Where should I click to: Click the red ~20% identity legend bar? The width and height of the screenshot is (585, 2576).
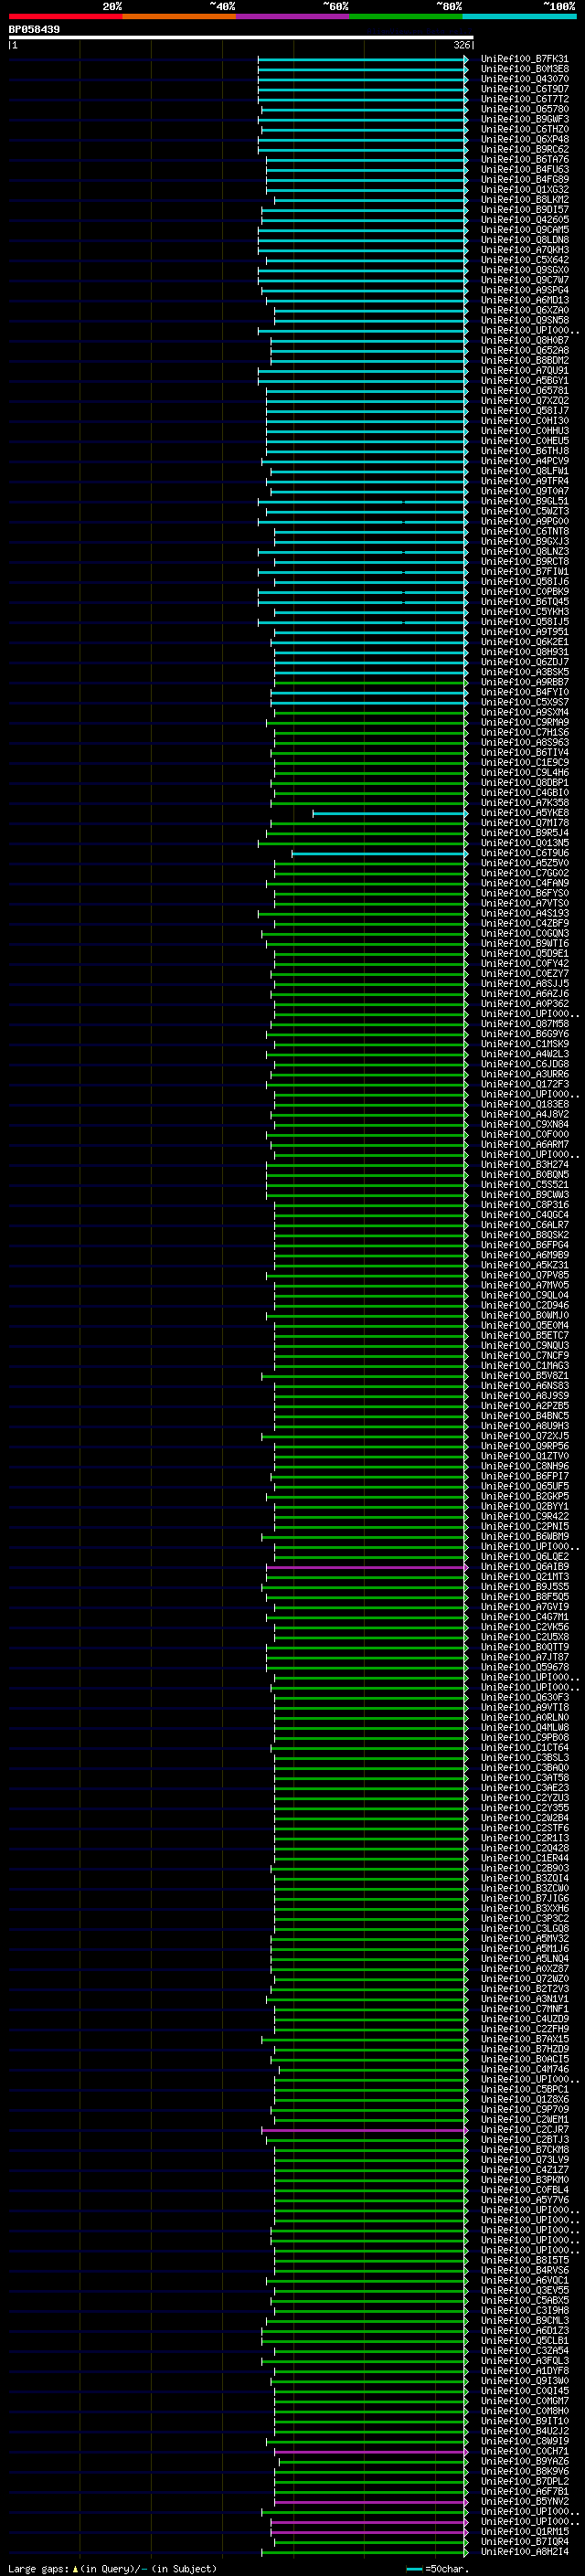(65, 16)
